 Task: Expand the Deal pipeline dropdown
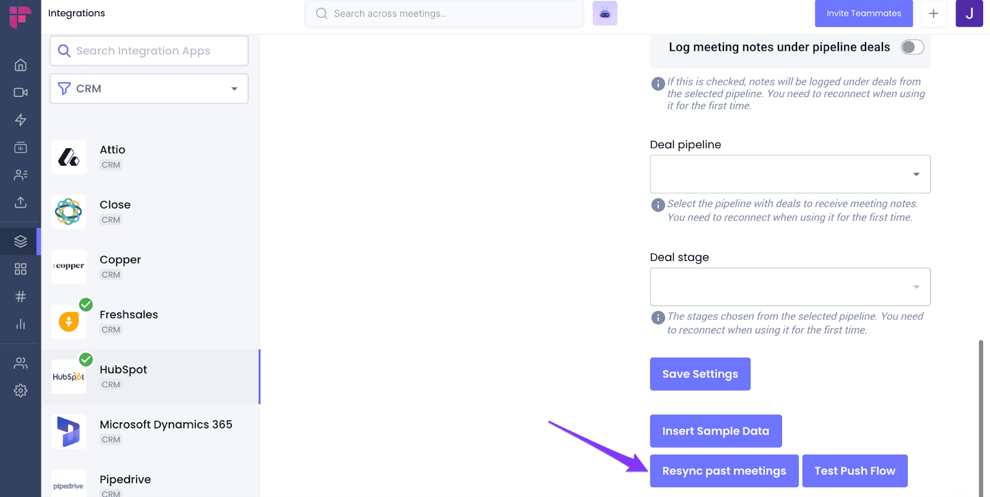coord(790,174)
